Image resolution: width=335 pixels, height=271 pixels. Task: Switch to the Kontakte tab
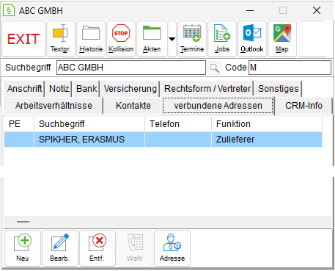pos(133,106)
